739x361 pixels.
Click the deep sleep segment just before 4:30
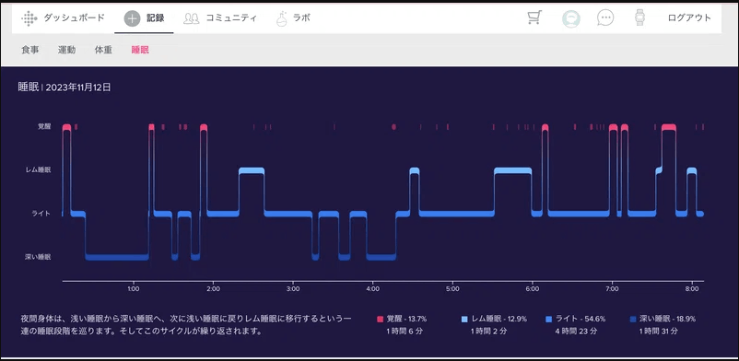pos(381,257)
